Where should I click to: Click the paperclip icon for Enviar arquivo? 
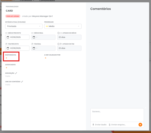[110, 125]
